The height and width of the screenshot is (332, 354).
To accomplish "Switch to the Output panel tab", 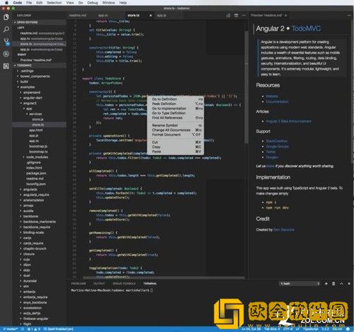I will pos(99,284).
